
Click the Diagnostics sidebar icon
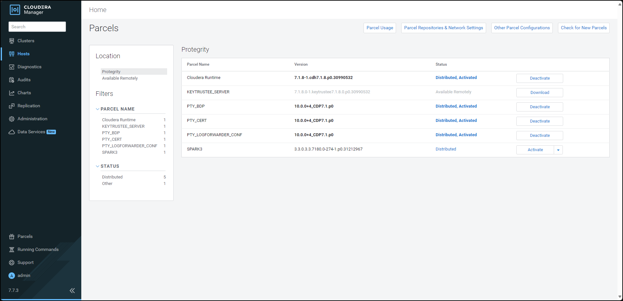point(12,67)
